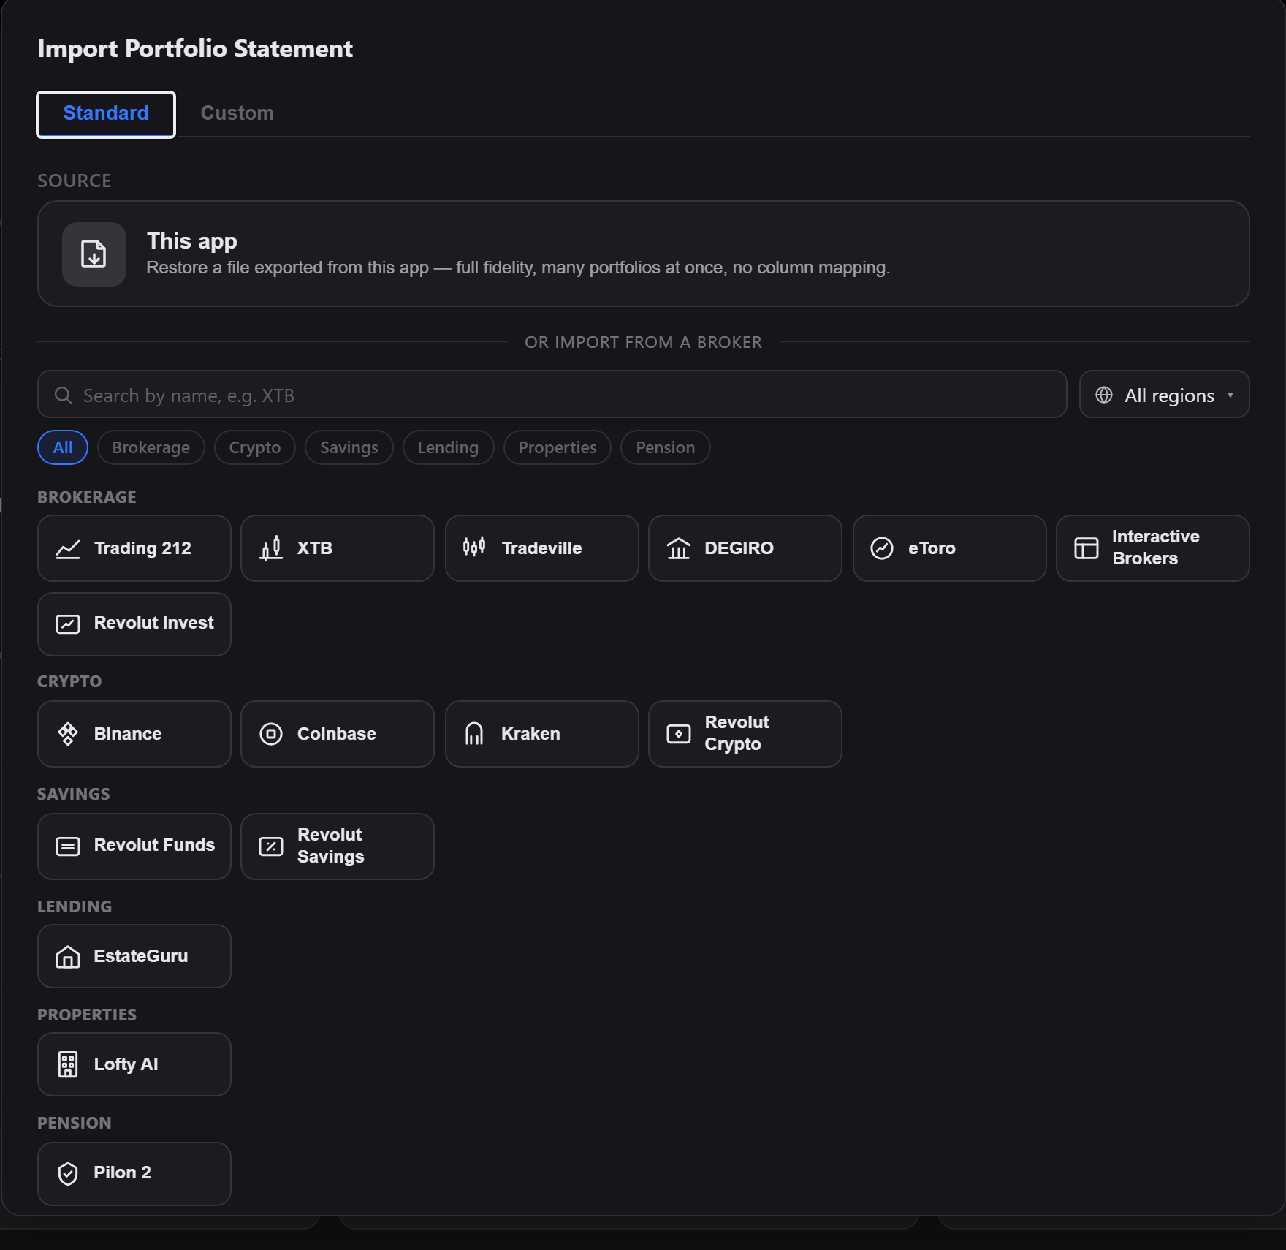Select Revolut Crypto
The width and height of the screenshot is (1286, 1250).
(745, 734)
